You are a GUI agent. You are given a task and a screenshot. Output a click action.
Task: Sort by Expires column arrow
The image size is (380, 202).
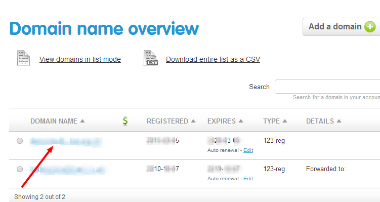(x=241, y=121)
